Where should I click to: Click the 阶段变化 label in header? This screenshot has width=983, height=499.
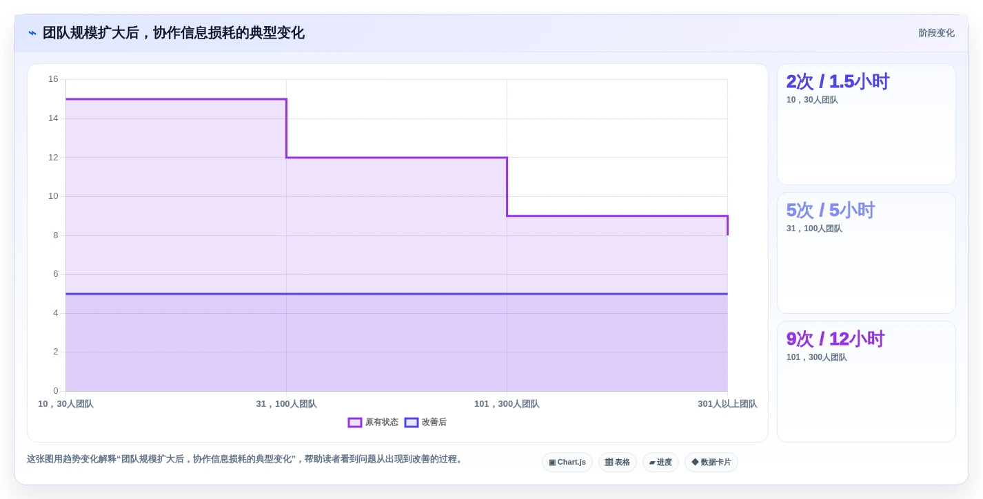click(936, 33)
